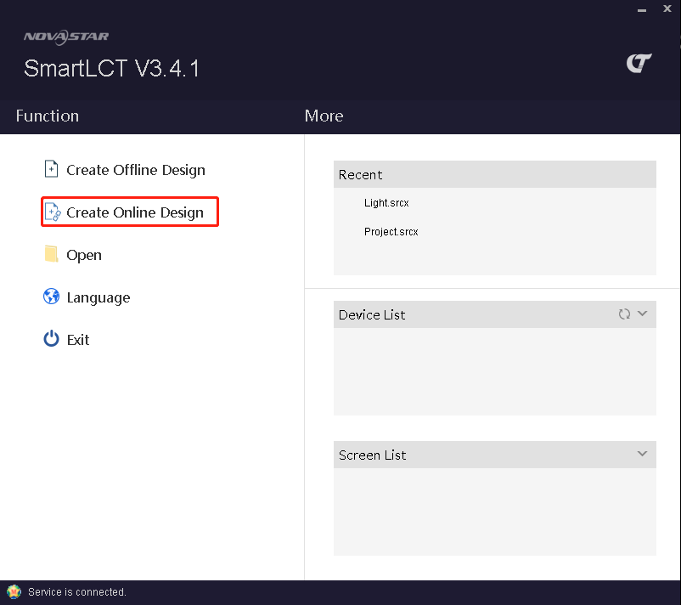This screenshot has height=605, width=681.
Task: Collapse the Device List chevron
Action: tap(642, 314)
